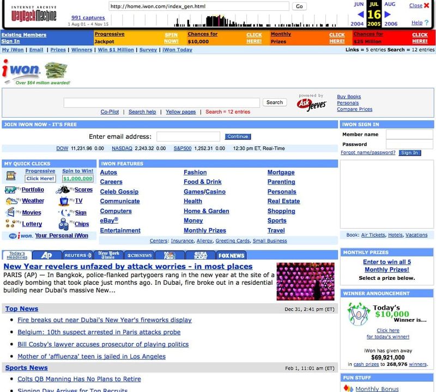Click the red X close icon
Screen dimensions: 436x392
point(427,5)
